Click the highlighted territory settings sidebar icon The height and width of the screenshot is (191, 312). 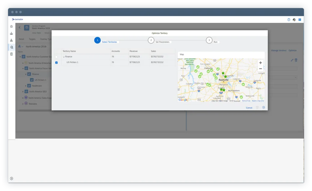(11, 47)
